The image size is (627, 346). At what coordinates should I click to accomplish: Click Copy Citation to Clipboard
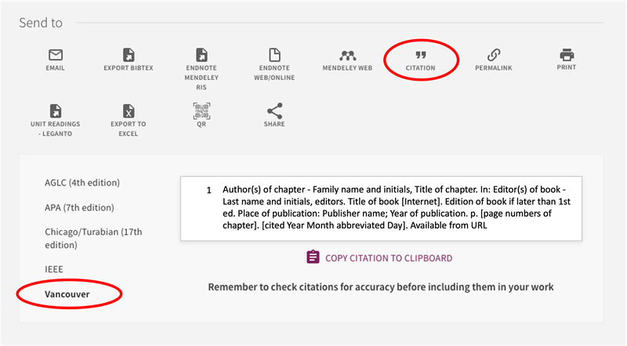(x=388, y=258)
